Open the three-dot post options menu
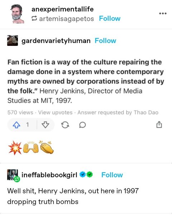Image resolution: width=172 pixels, height=215 pixels. [163, 14]
